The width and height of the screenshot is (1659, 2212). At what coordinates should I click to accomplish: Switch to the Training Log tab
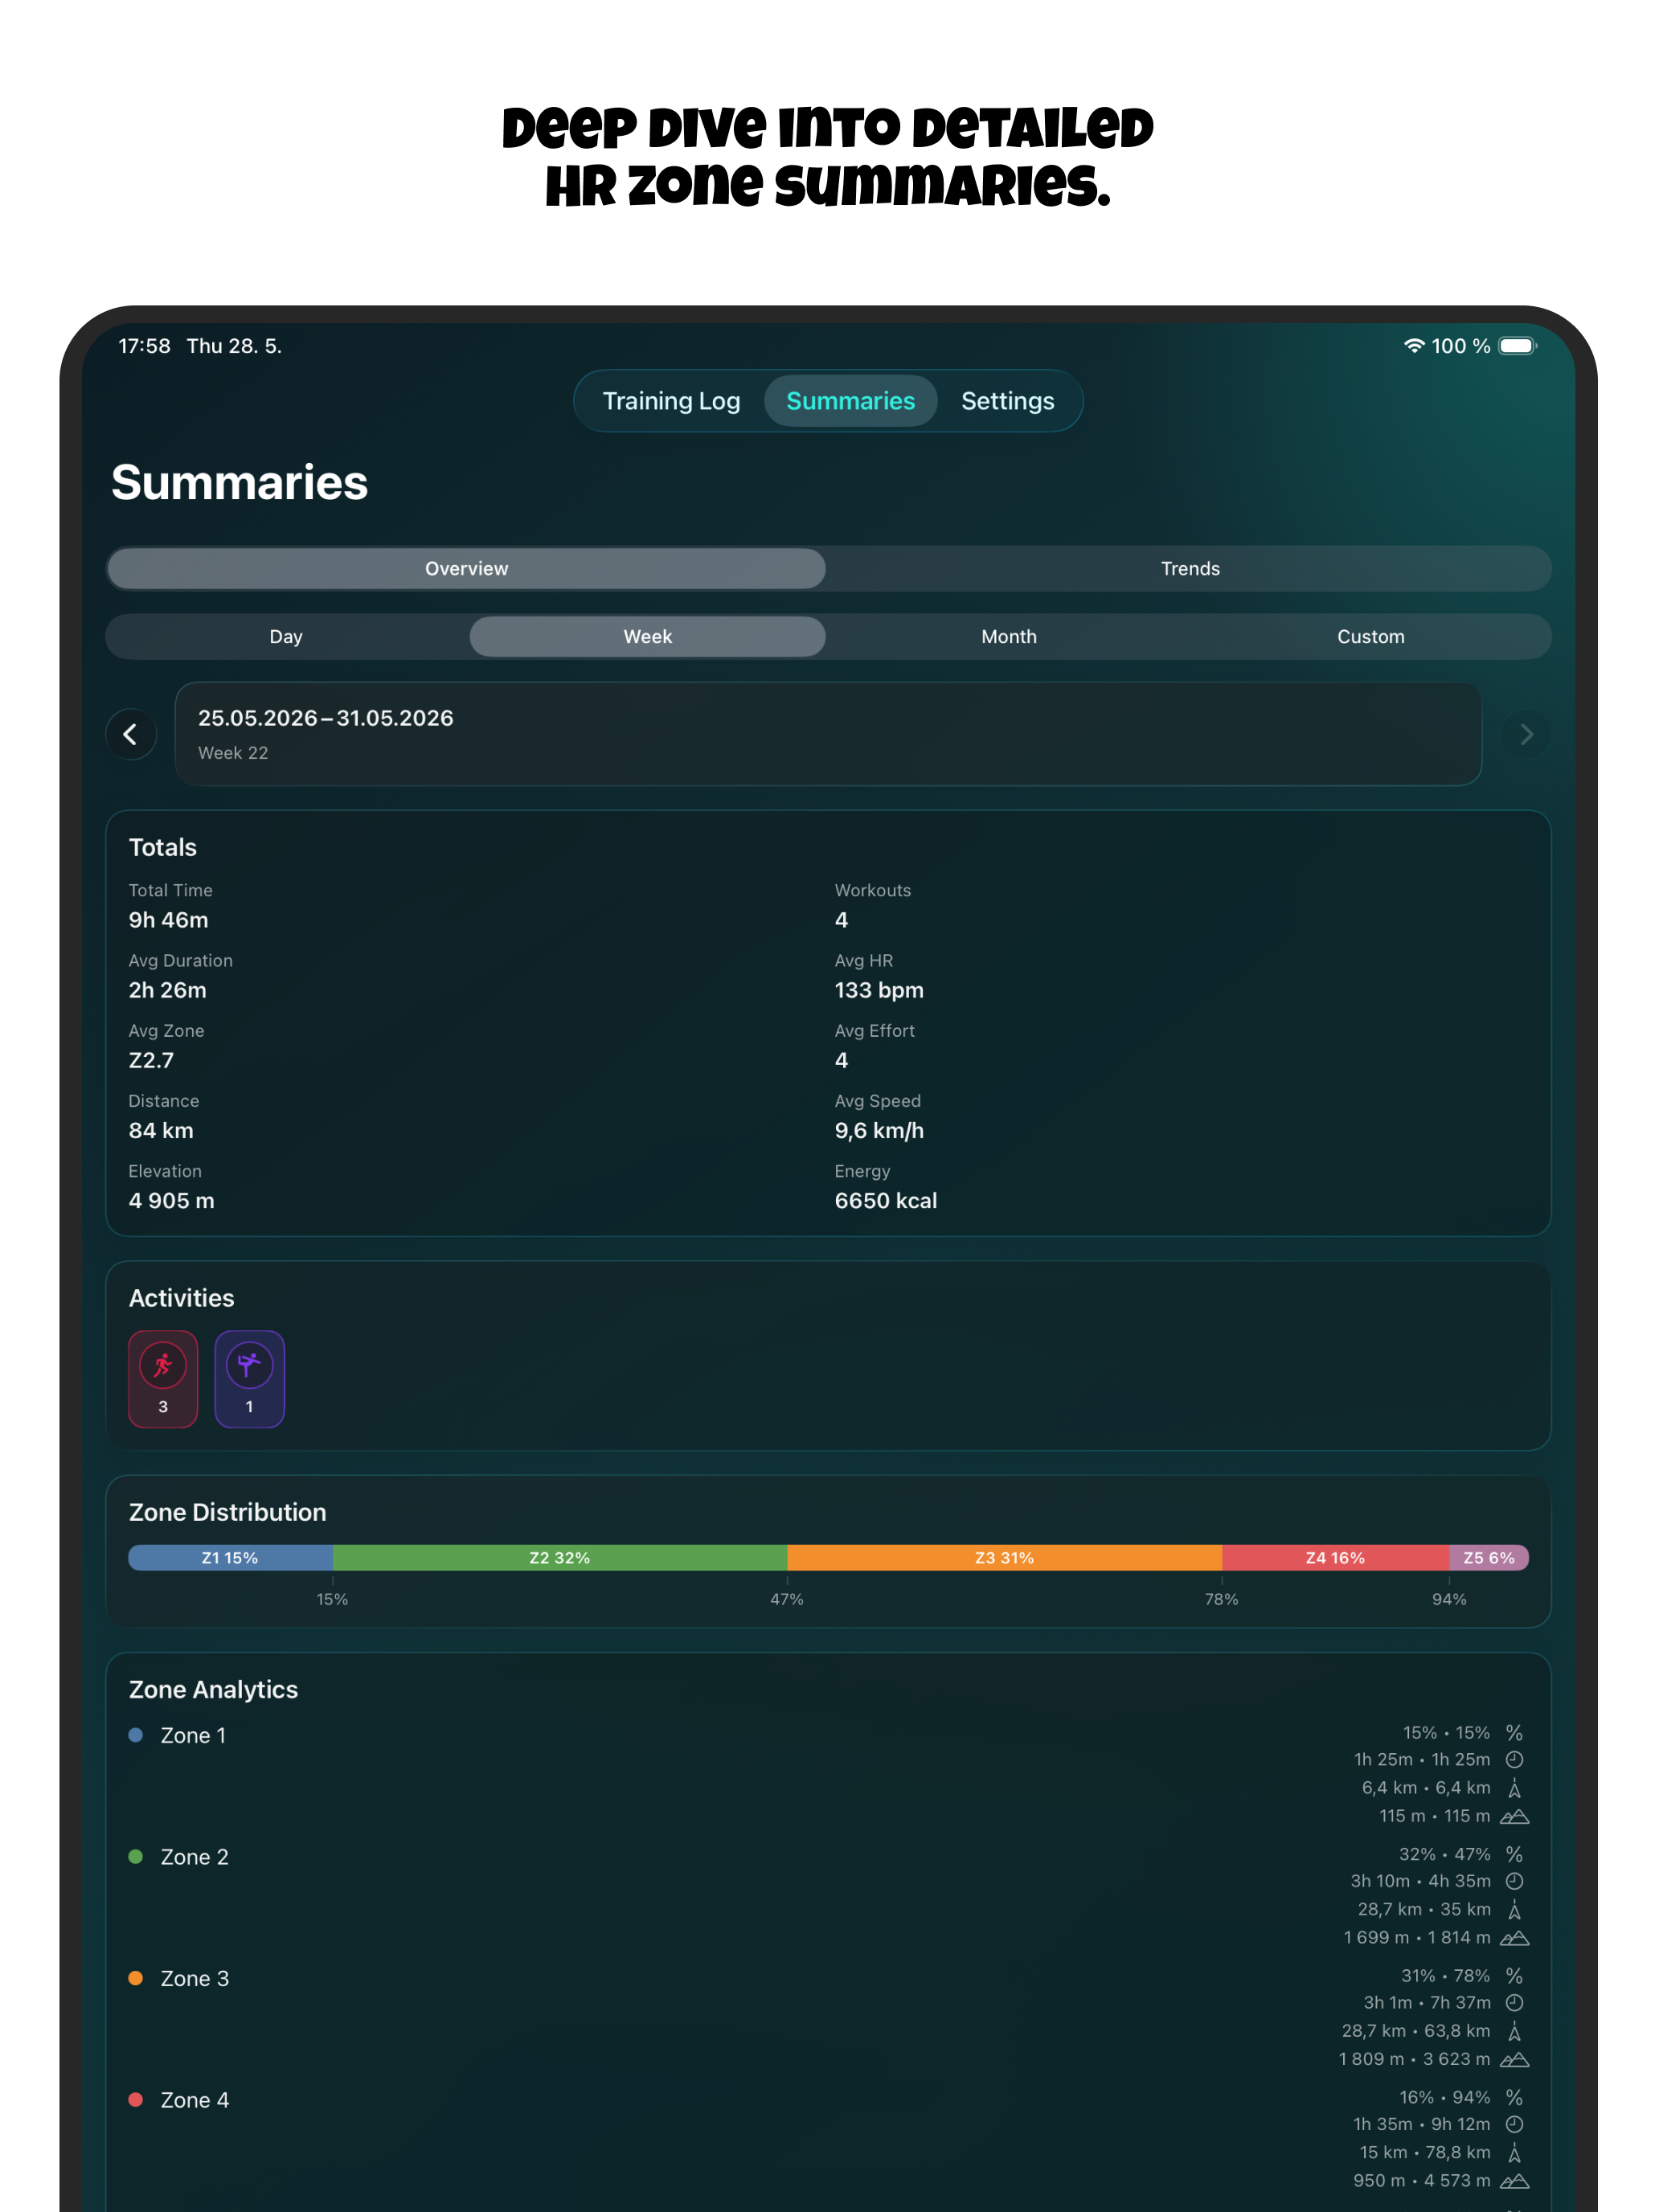pos(671,401)
